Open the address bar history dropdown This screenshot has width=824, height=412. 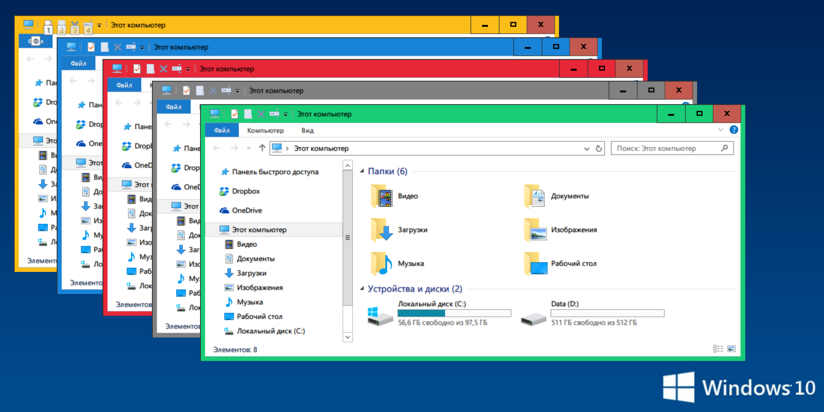point(586,149)
